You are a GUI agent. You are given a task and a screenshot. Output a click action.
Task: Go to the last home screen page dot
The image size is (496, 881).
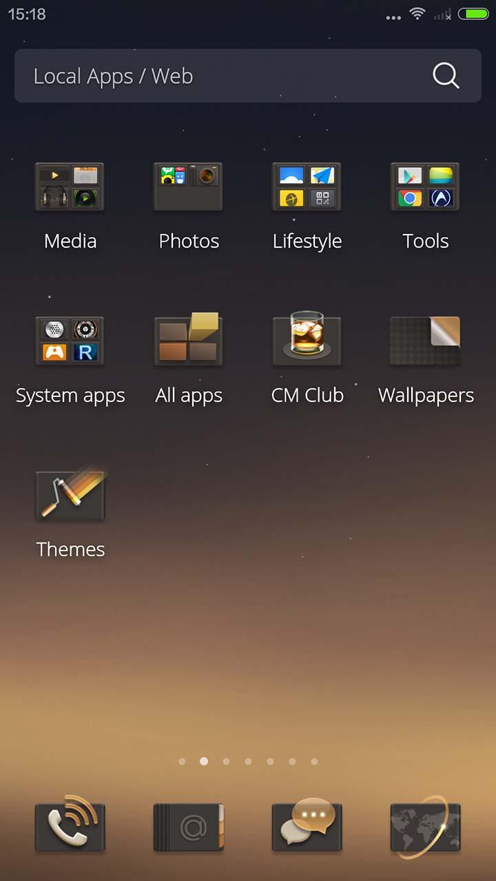click(x=314, y=761)
